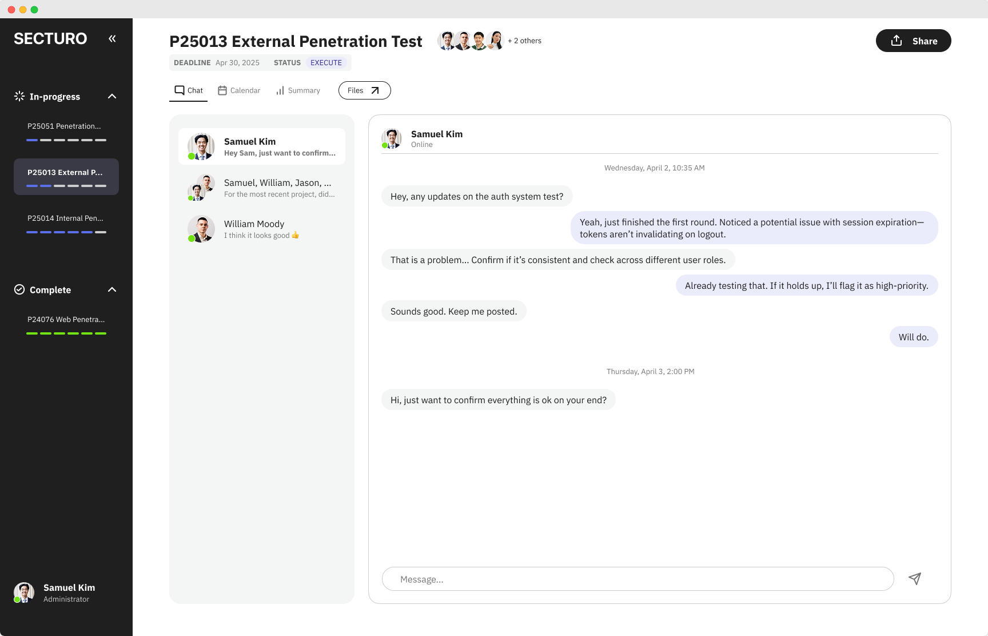Click the 'Online' status under Samuel Kim
Image resolution: width=988 pixels, height=636 pixels.
pos(422,145)
